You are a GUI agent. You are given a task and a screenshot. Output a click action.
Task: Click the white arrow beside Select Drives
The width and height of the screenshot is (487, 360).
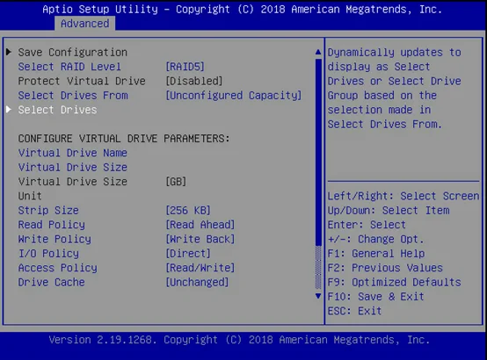tap(9, 109)
